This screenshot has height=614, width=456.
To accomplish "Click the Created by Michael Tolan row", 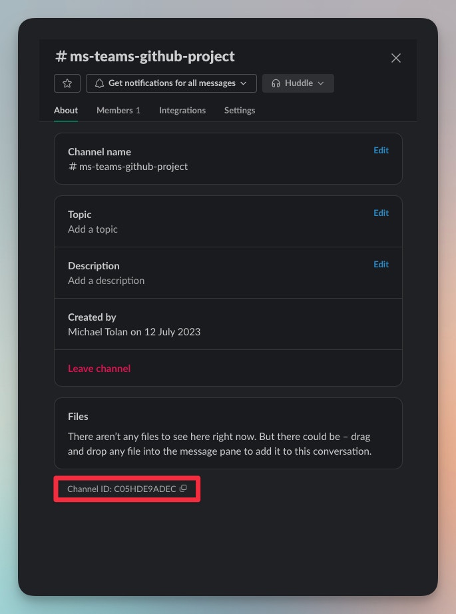I will coord(134,325).
